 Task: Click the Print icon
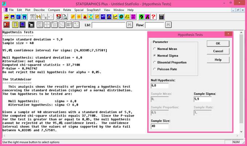click(58, 17)
